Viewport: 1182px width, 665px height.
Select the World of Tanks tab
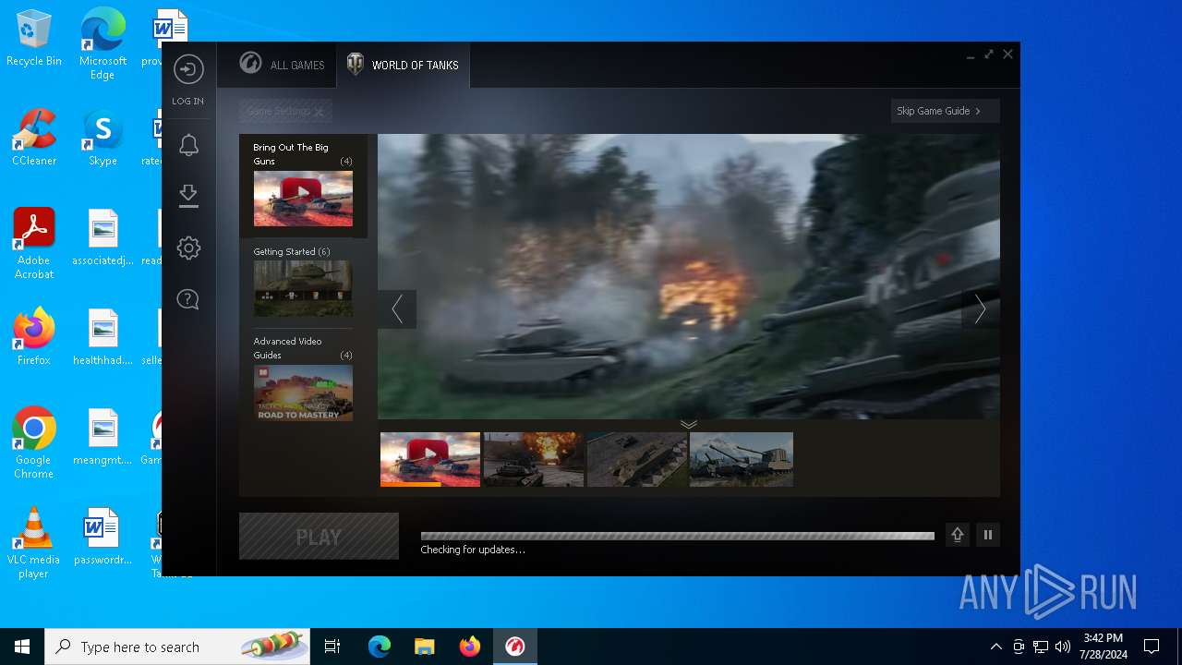point(403,65)
